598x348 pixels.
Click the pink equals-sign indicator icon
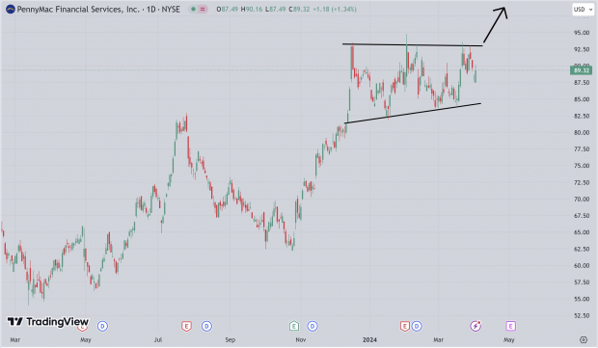coord(203,9)
